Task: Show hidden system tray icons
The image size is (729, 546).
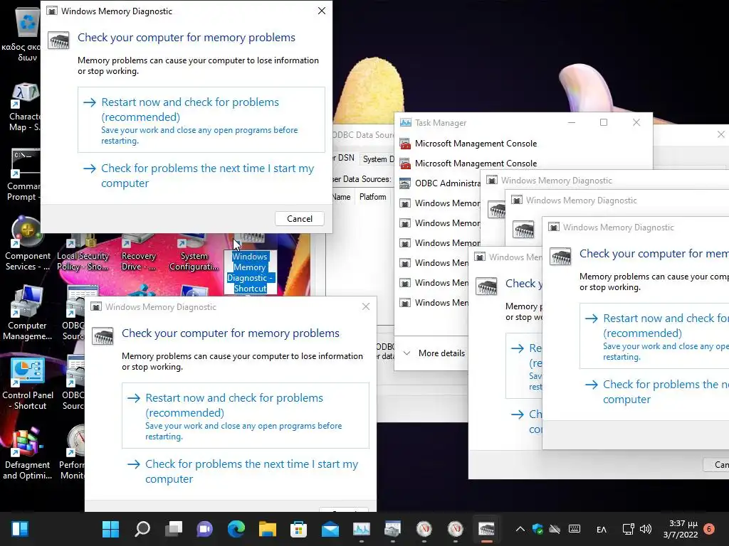Action: point(520,529)
